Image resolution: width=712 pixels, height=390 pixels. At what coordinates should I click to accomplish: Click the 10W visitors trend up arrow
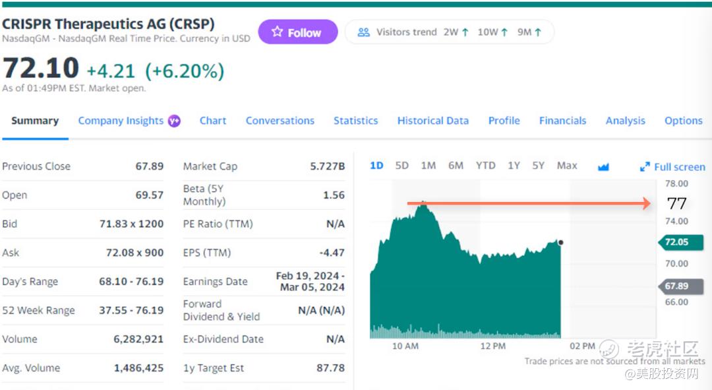tap(504, 32)
